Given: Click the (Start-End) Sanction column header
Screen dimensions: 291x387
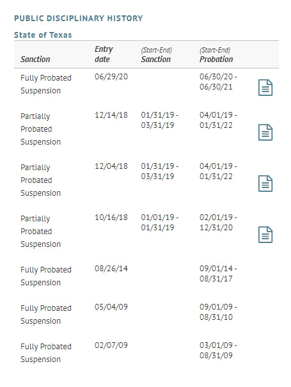Looking at the screenshot, I should click(157, 54).
